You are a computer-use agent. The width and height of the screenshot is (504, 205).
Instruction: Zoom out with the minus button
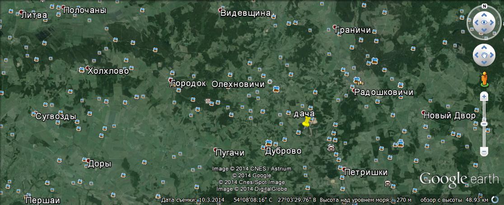(484, 152)
